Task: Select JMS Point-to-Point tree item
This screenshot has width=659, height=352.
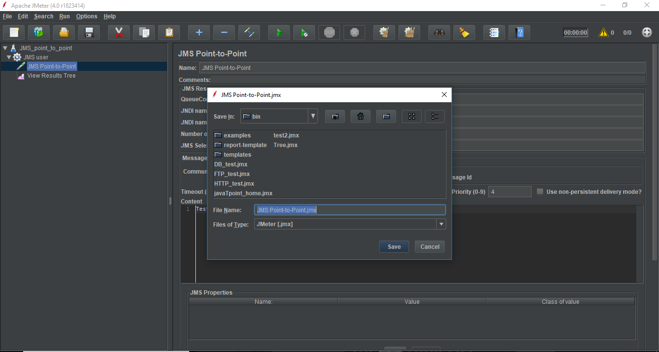Action: coord(52,67)
